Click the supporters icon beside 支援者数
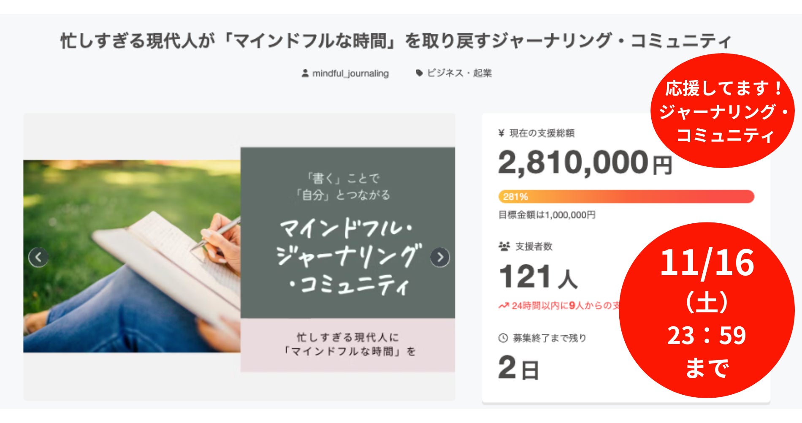 tap(504, 246)
